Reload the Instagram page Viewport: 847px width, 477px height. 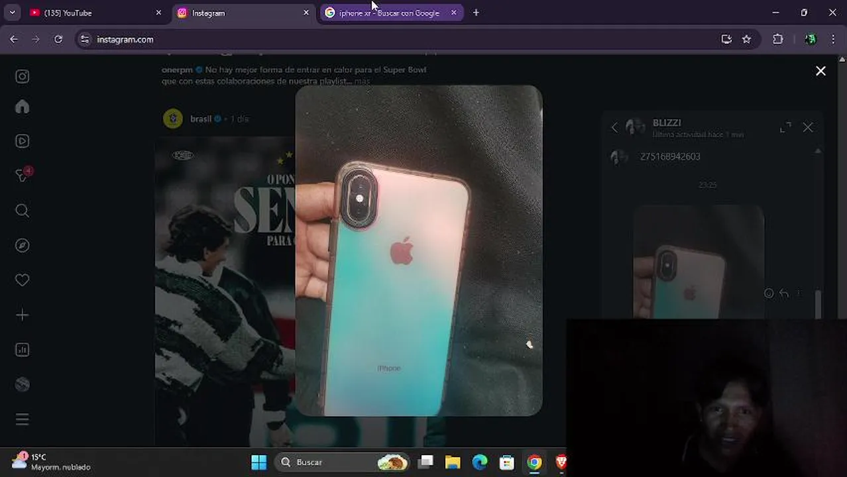(x=58, y=39)
